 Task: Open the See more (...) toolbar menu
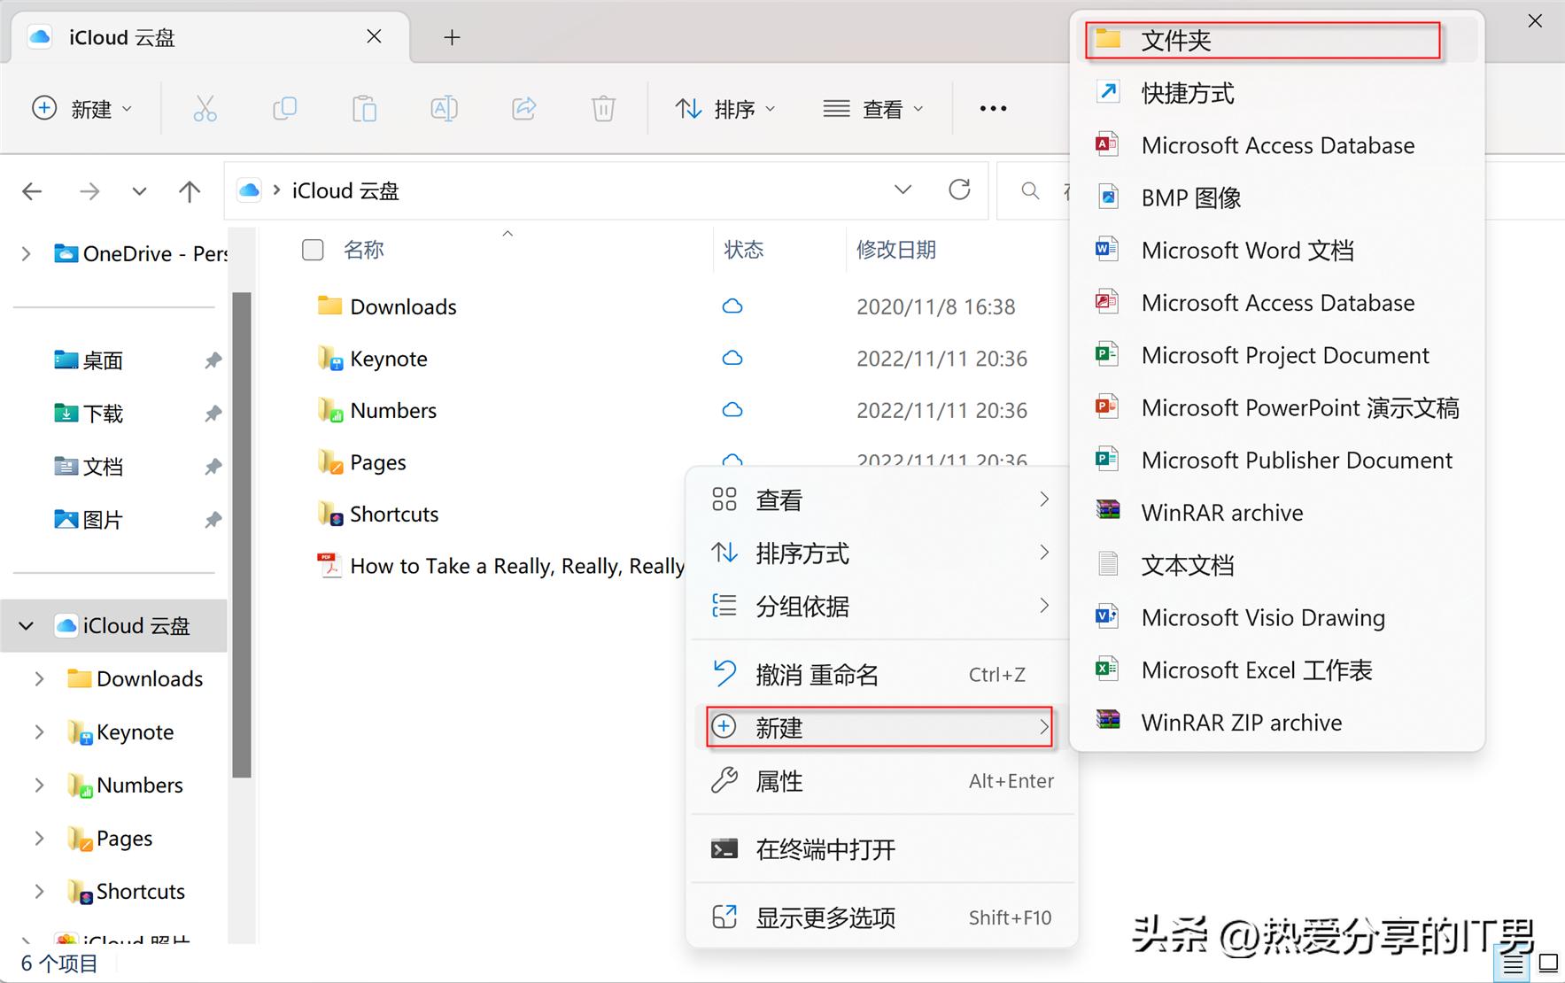993,108
